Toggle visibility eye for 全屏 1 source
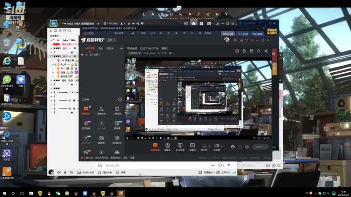Screen dimensions: 351x197 tap(82, 54)
